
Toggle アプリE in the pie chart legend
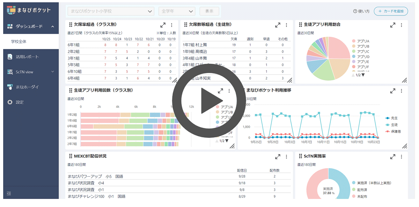coord(360,62)
